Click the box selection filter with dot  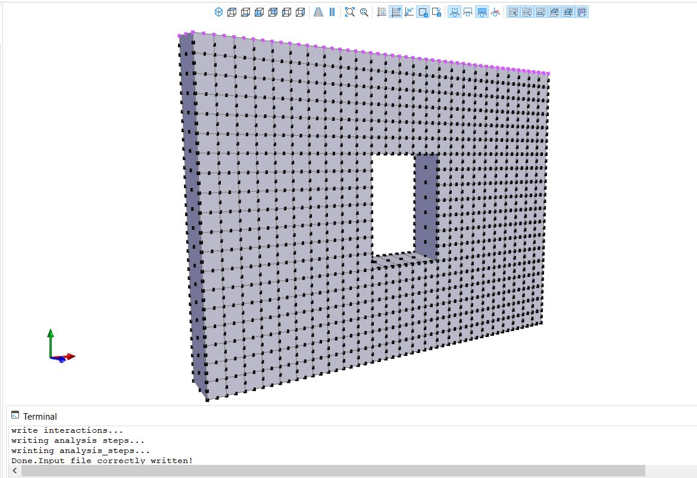pyautogui.click(x=514, y=12)
